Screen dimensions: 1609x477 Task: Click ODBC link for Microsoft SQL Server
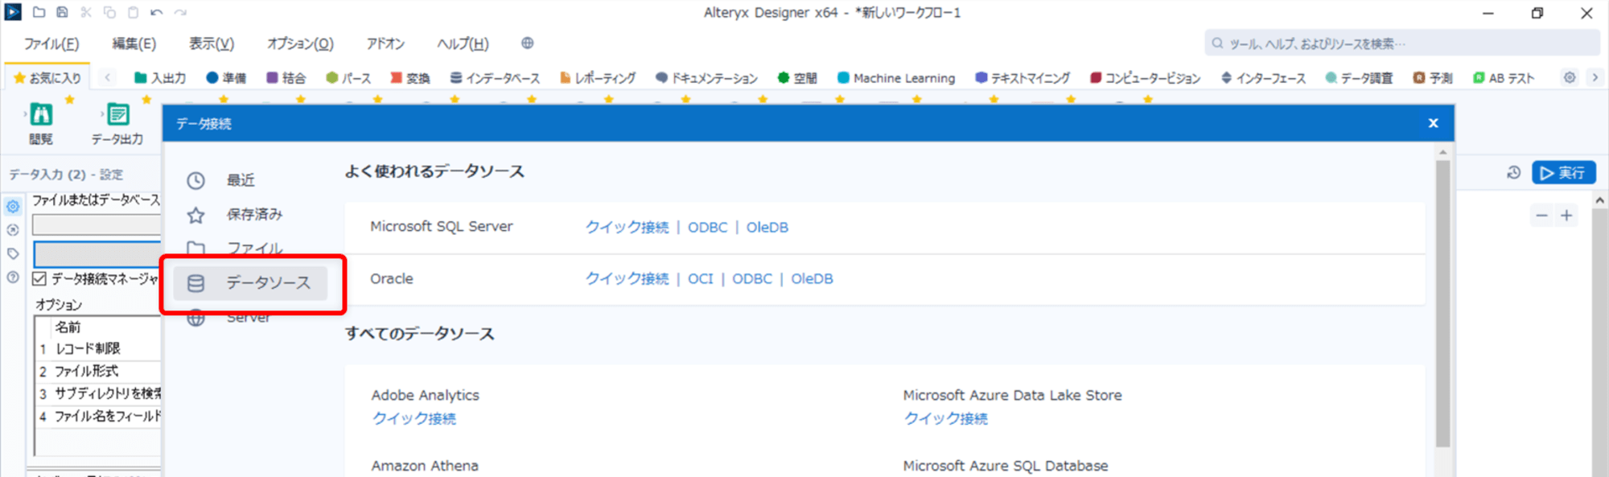click(707, 227)
